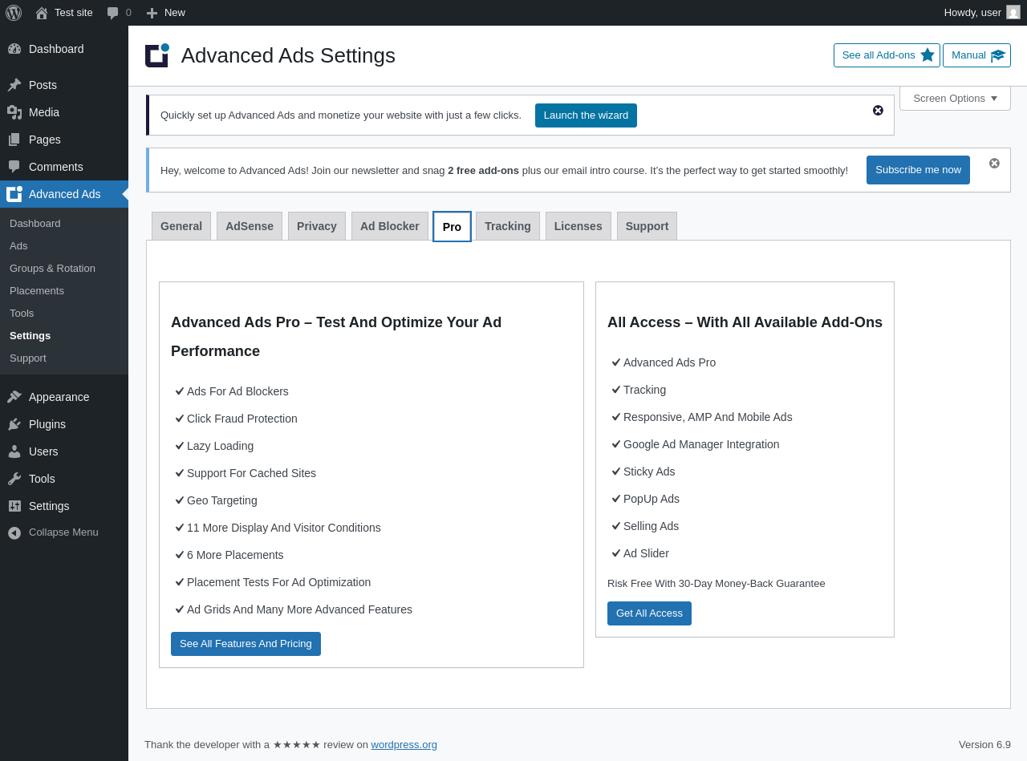Screen dimensions: 1027x761
Task: Click the Advanced Ads logo in header
Action: (x=157, y=55)
